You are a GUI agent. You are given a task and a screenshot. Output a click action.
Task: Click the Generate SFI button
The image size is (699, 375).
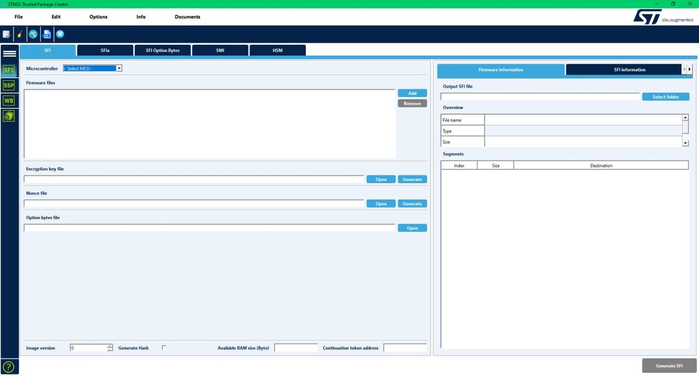point(669,366)
